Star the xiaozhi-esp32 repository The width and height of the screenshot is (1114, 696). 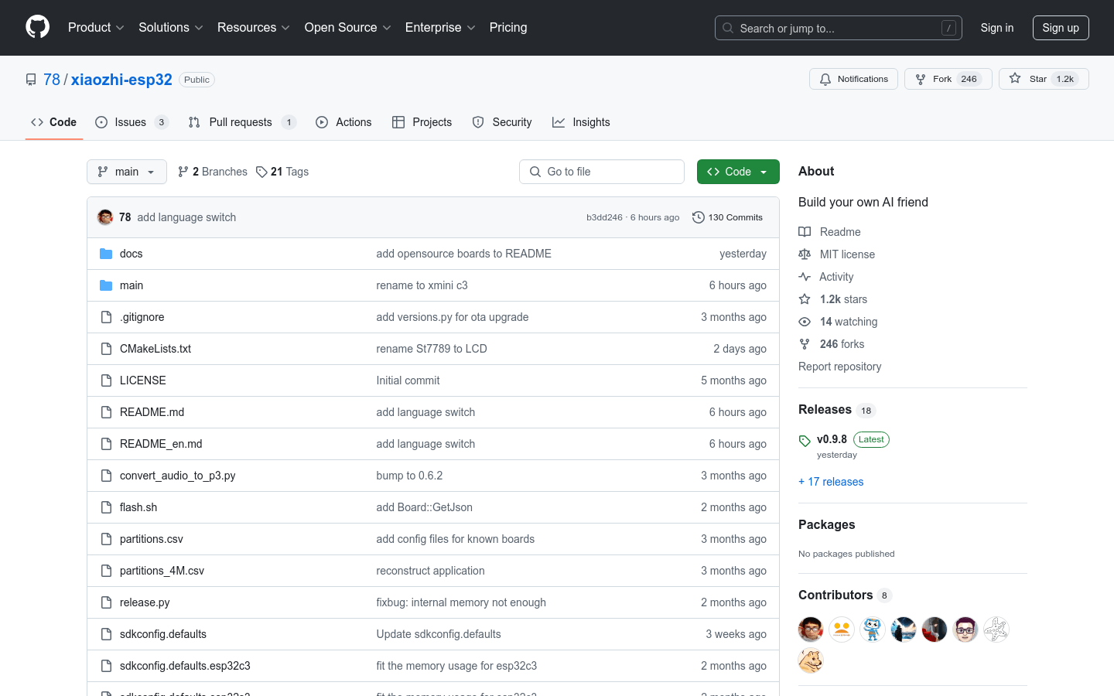1044,79
